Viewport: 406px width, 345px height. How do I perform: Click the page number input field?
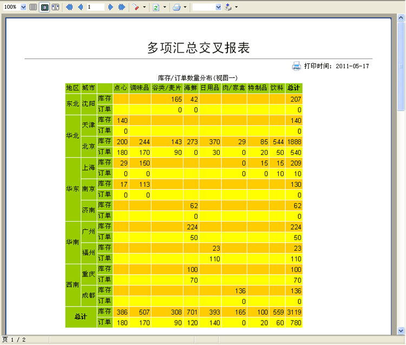click(x=95, y=7)
